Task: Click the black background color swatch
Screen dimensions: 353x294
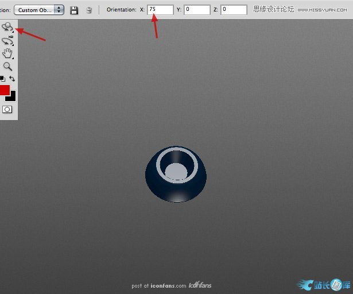Action: tap(12, 96)
